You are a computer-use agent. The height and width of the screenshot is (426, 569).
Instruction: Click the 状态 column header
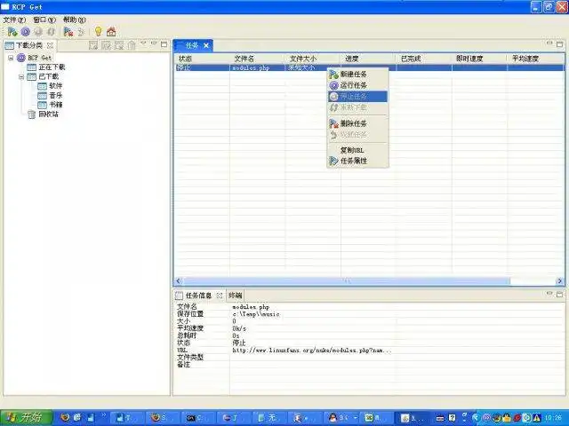click(x=202, y=59)
